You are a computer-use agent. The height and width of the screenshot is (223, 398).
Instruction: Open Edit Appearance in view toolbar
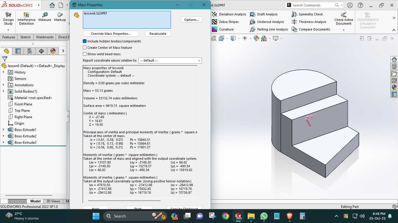click(x=256, y=38)
